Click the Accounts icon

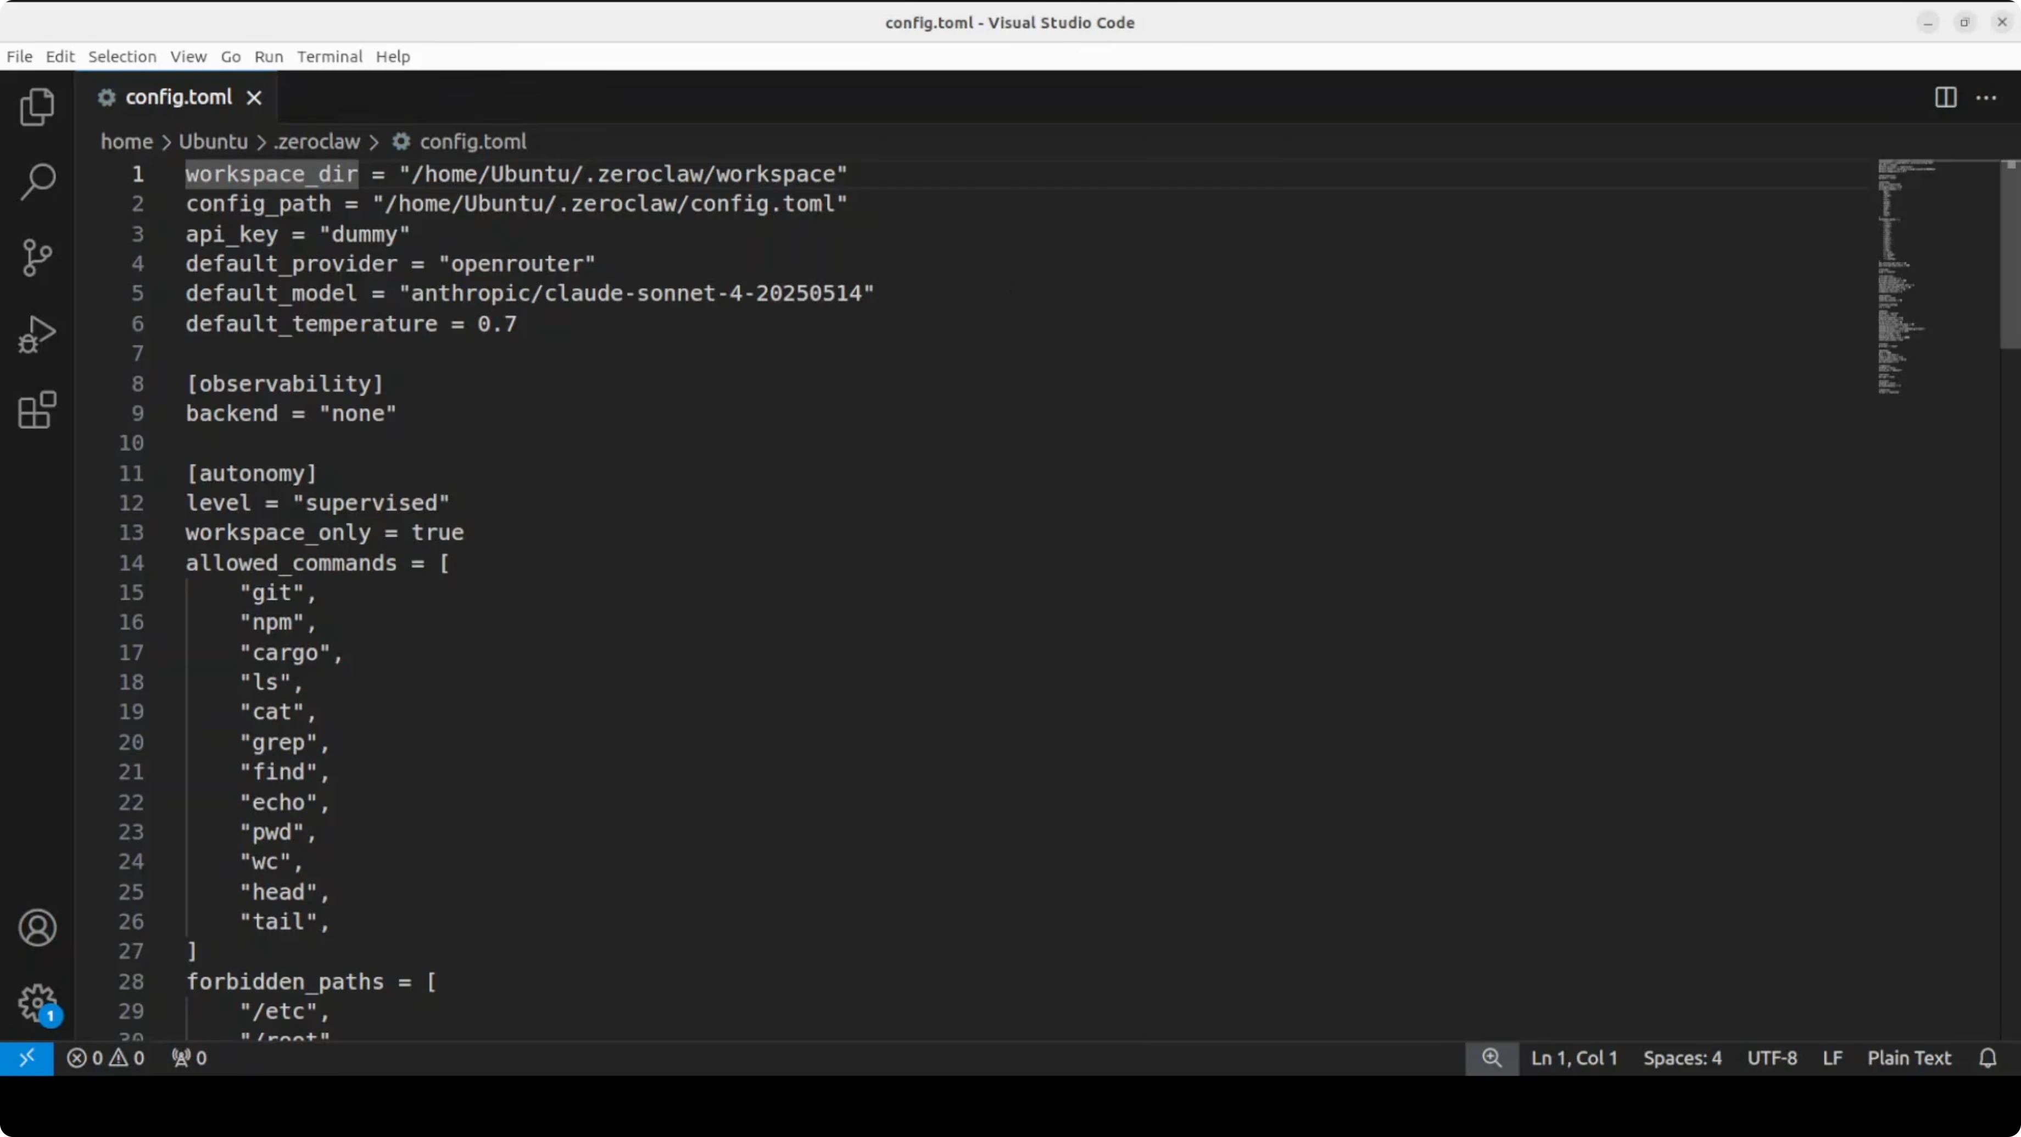click(x=37, y=928)
